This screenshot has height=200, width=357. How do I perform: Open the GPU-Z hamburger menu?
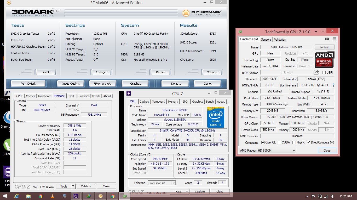[x=334, y=39]
